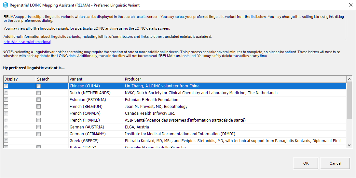Screen dimensions: 356x178
Task: Check the Search box for Chinese (CHINA)
Action: tap(39, 86)
